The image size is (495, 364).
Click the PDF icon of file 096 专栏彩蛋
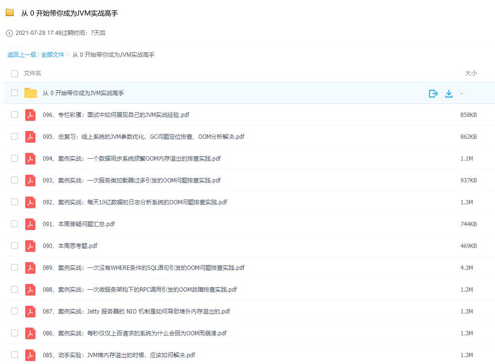(x=30, y=115)
